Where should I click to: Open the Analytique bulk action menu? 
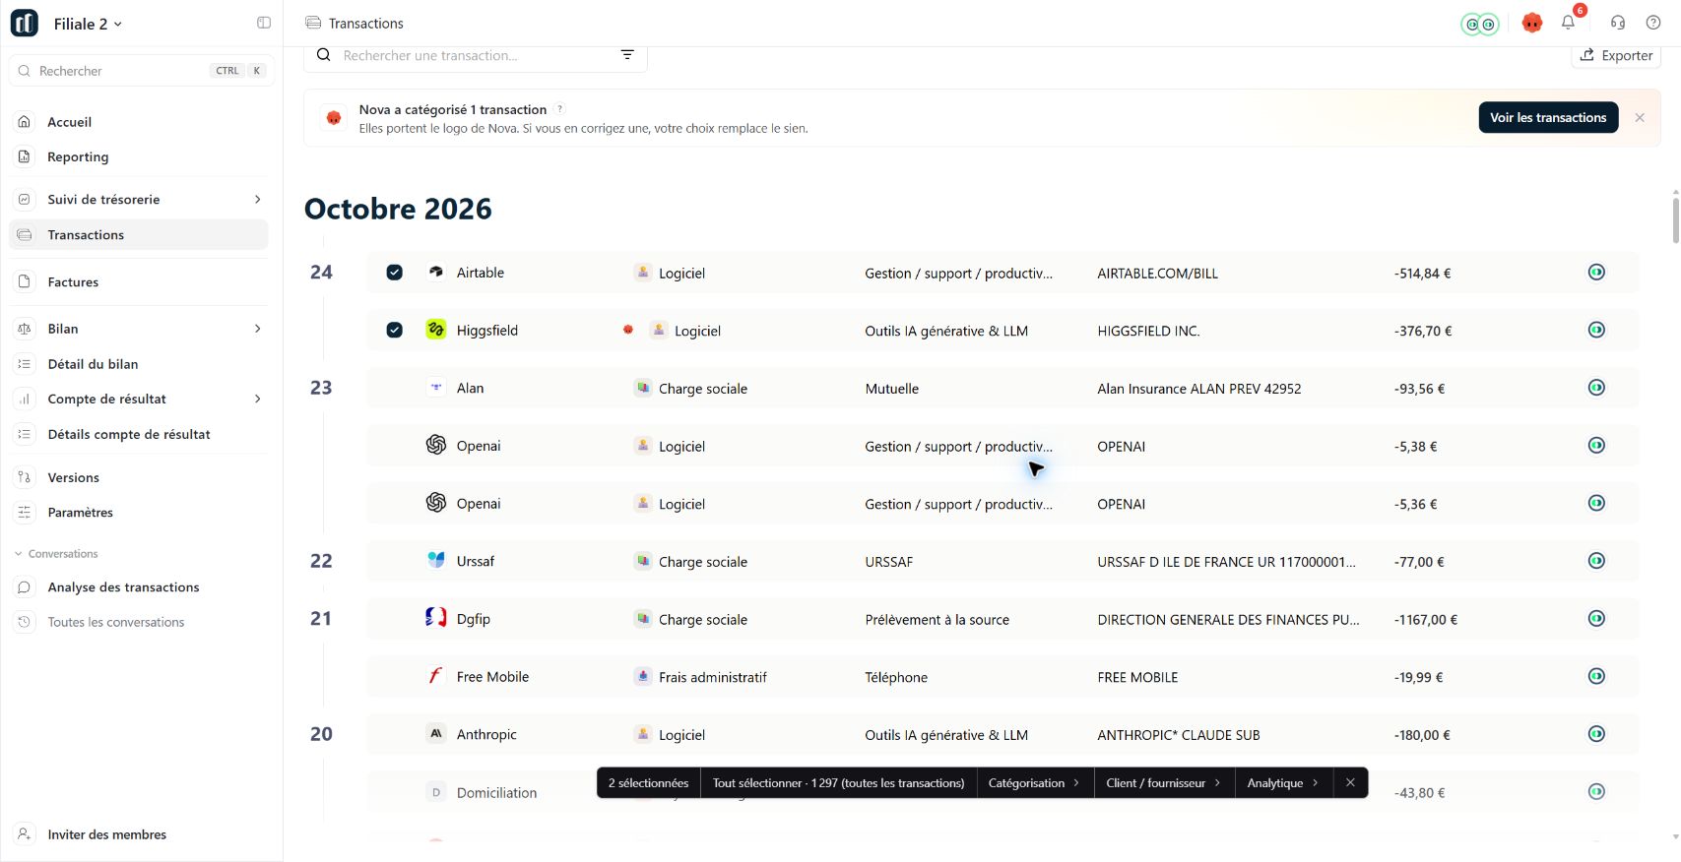pos(1283,783)
